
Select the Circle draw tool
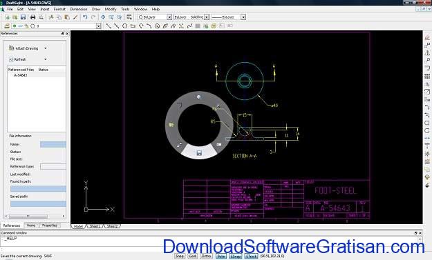pos(124,26)
